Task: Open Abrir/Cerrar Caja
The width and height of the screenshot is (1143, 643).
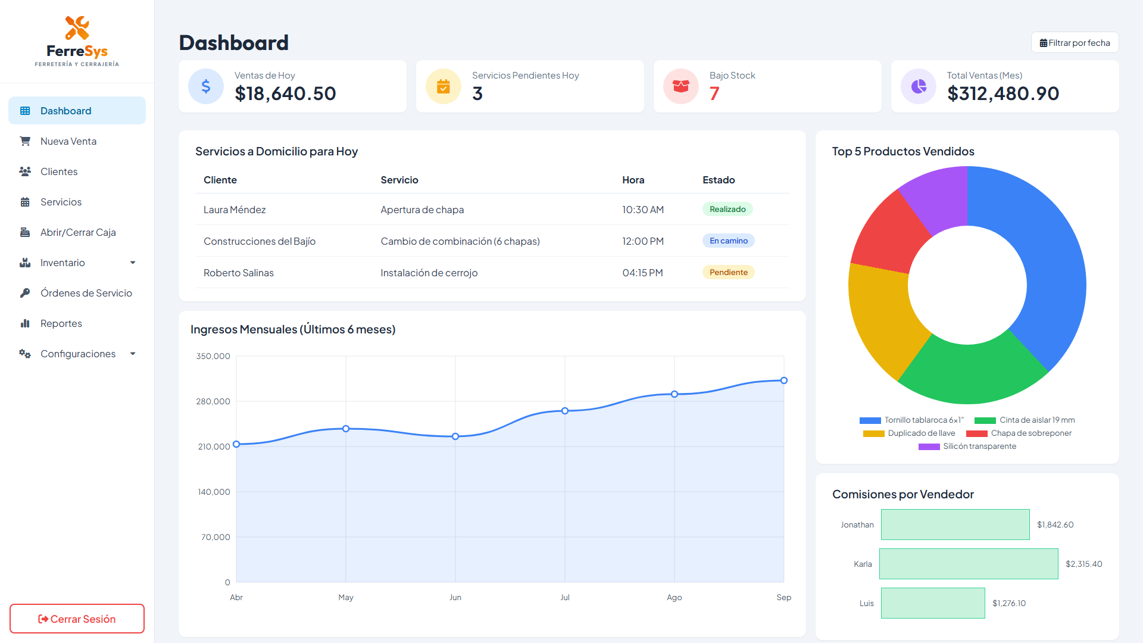Action: click(77, 232)
